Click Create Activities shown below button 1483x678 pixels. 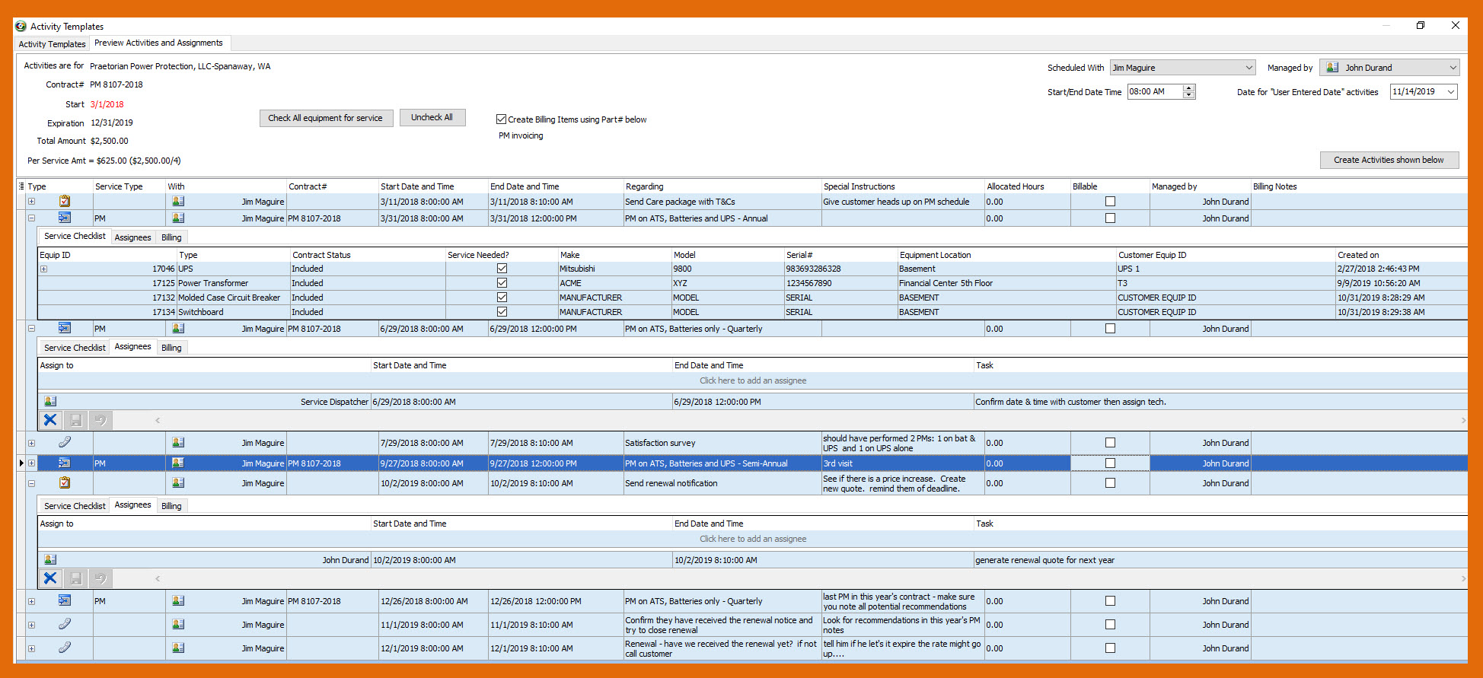pyautogui.click(x=1389, y=160)
